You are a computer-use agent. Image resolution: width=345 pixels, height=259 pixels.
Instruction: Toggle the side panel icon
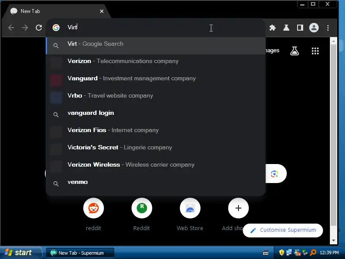300,28
